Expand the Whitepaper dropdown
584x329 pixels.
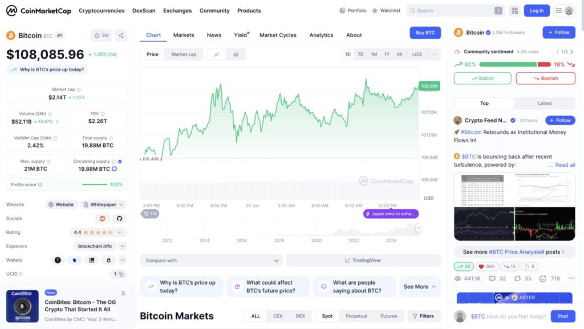(103, 204)
